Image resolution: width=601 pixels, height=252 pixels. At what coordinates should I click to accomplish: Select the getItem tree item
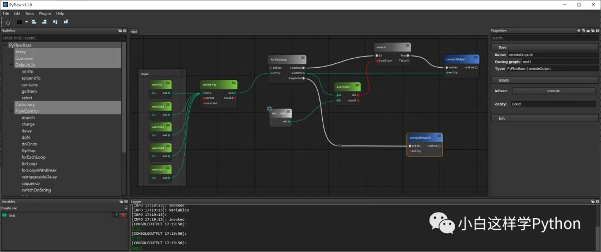(29, 92)
